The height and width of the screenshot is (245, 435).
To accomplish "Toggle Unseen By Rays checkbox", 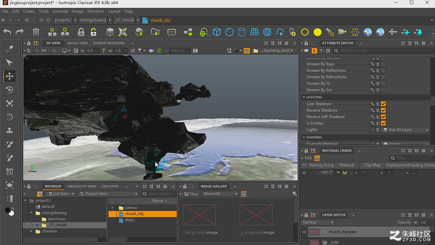I will (x=383, y=64).
